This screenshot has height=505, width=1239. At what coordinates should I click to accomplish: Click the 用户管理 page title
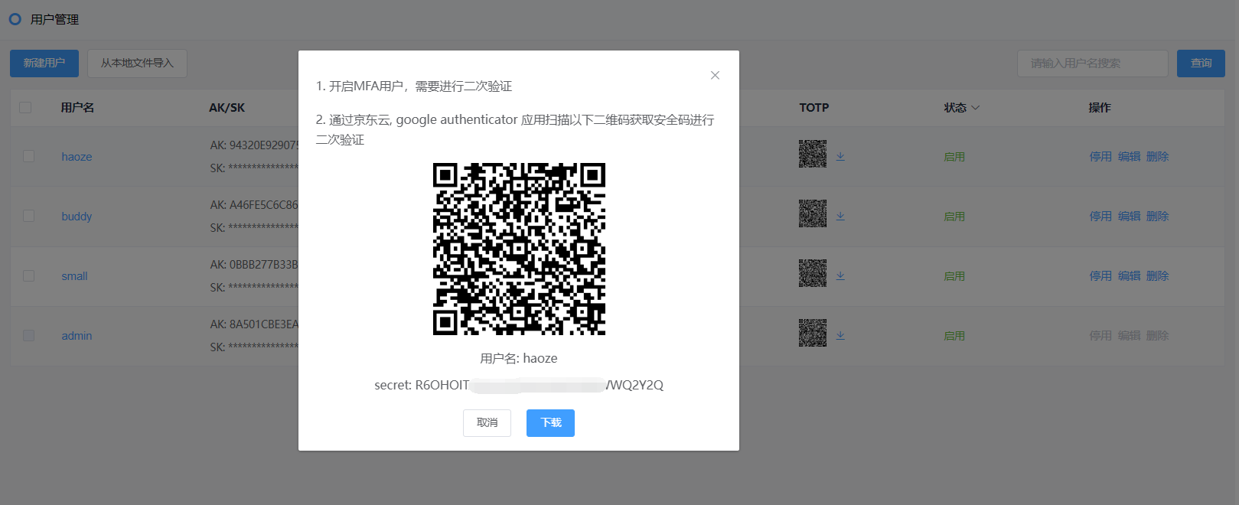click(x=54, y=19)
